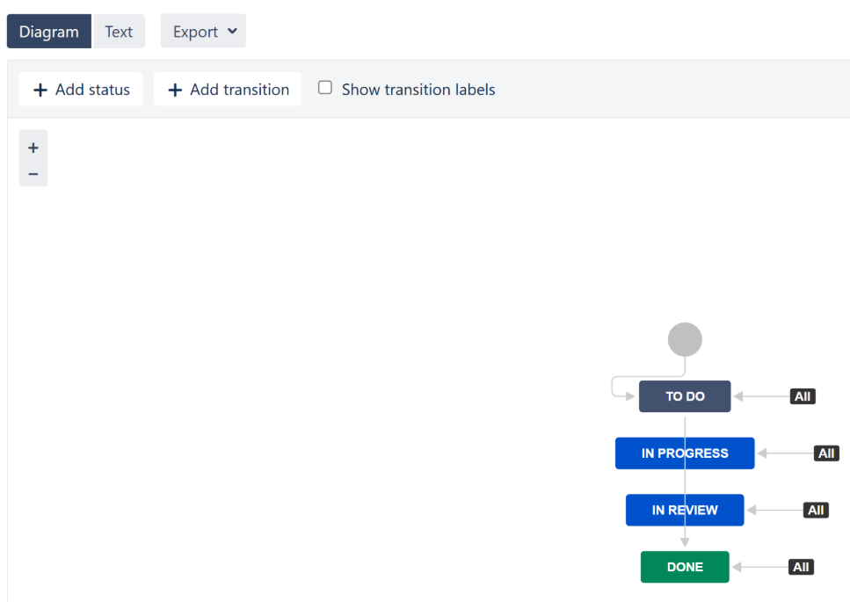Enable Show transition labels checkbox

(325, 87)
